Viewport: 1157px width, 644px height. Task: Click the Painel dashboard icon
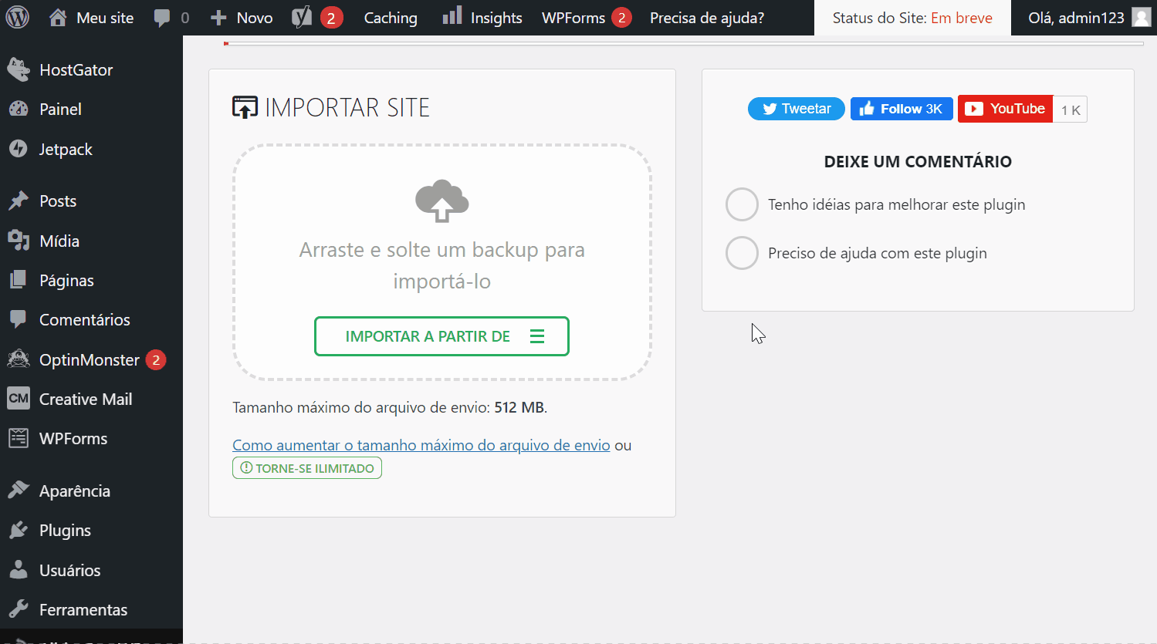pos(19,110)
